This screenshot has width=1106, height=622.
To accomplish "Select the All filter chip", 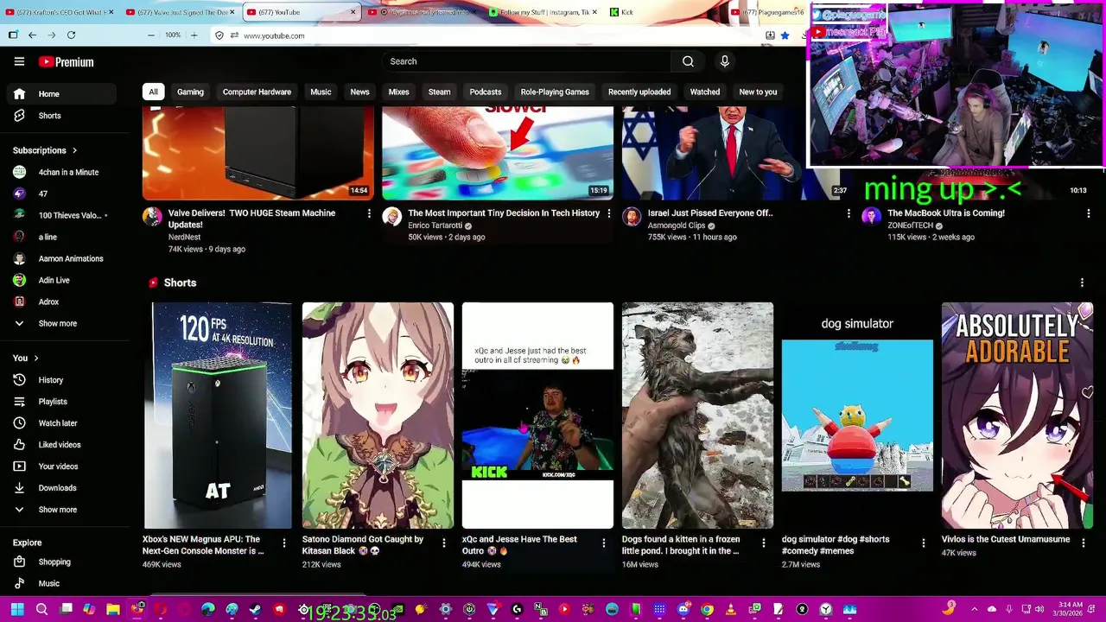I will click(x=153, y=92).
